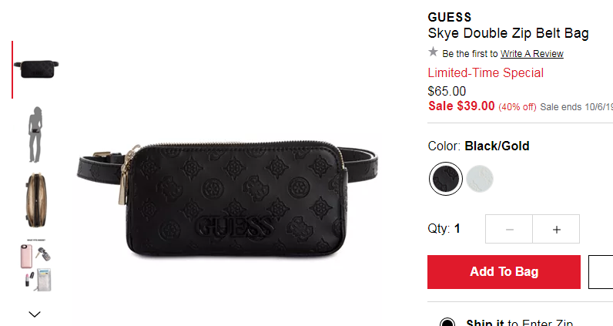This screenshot has width=613, height=326.
Task: Select the black belt bag front thumbnail
Action: click(36, 69)
